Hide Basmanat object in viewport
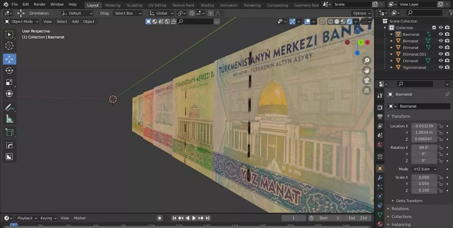This screenshot has width=453, height=228. [441, 34]
